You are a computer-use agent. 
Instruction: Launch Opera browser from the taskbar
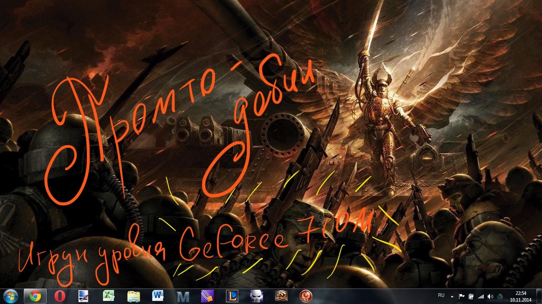[x=60, y=296]
